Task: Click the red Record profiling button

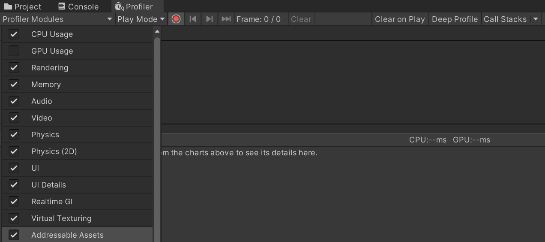Action: [176, 19]
